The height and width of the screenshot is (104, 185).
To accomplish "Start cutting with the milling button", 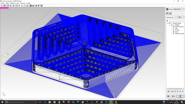I will 180,96.
